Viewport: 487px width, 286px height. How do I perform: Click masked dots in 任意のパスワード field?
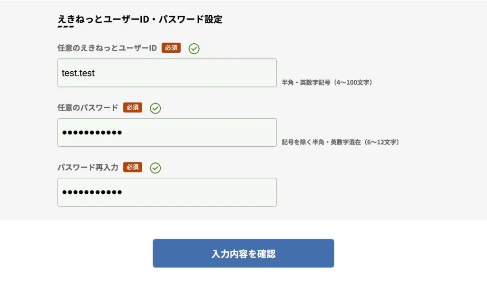click(x=92, y=133)
